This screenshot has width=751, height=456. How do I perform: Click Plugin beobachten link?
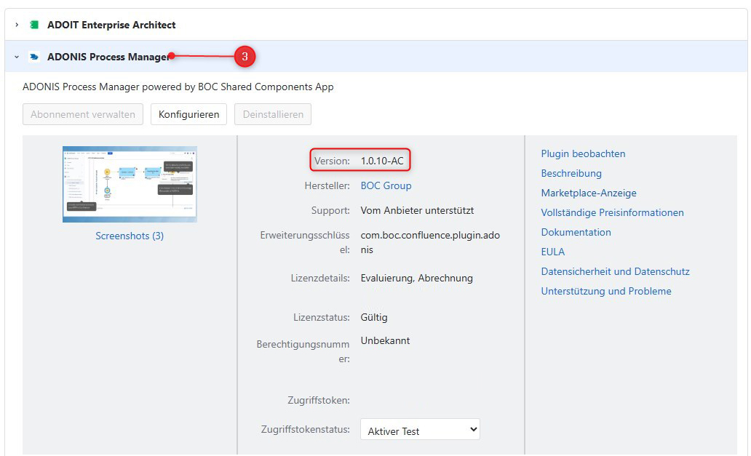tap(583, 153)
